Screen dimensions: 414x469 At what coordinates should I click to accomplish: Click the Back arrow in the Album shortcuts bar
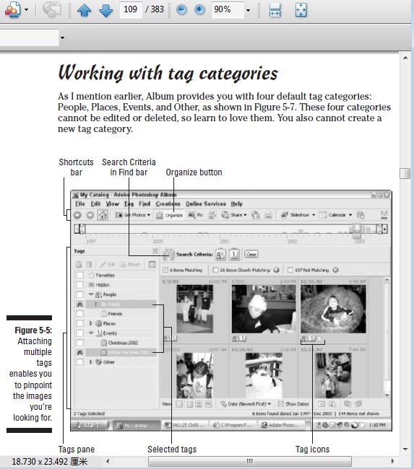pos(77,215)
